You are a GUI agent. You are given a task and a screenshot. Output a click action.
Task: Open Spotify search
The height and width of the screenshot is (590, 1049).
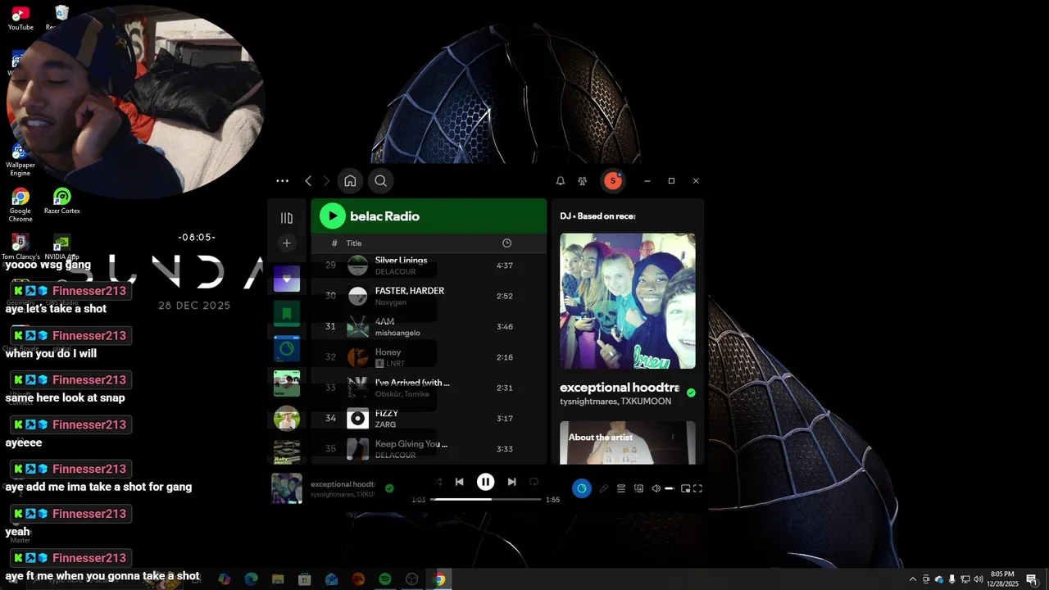coord(380,181)
